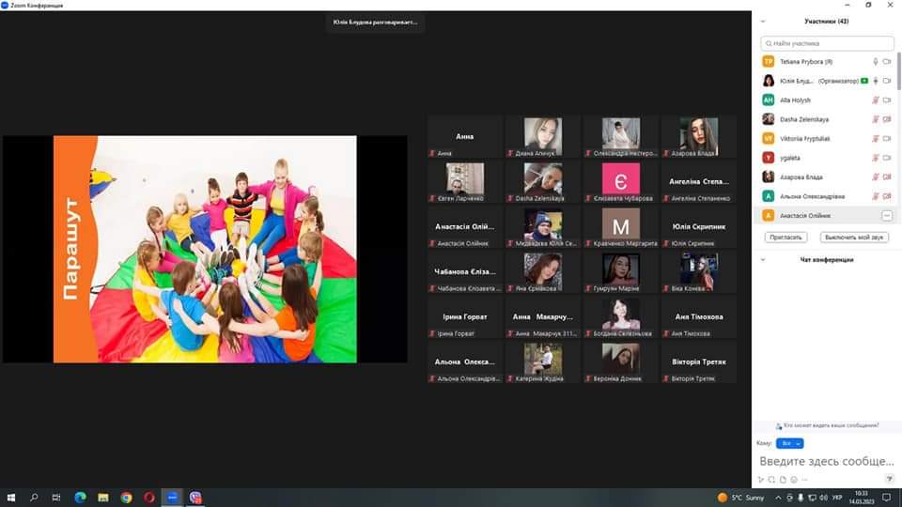Click the muted microphone icon for Alla Holysh
The height and width of the screenshot is (507, 902).
pyautogui.click(x=875, y=100)
